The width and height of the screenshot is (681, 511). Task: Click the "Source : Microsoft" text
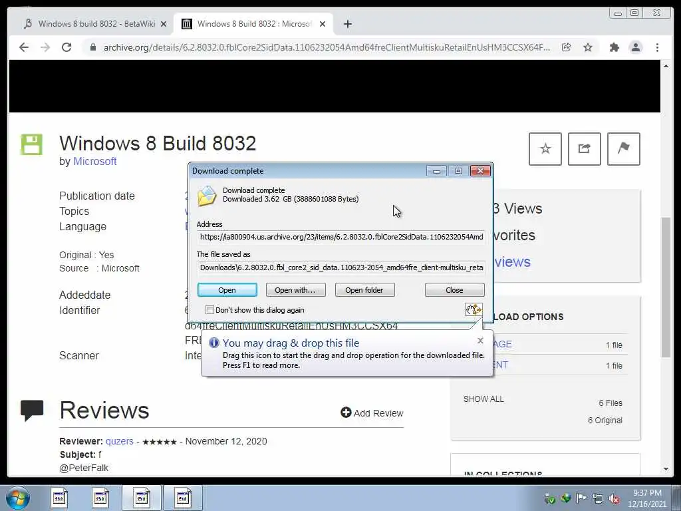(x=100, y=268)
